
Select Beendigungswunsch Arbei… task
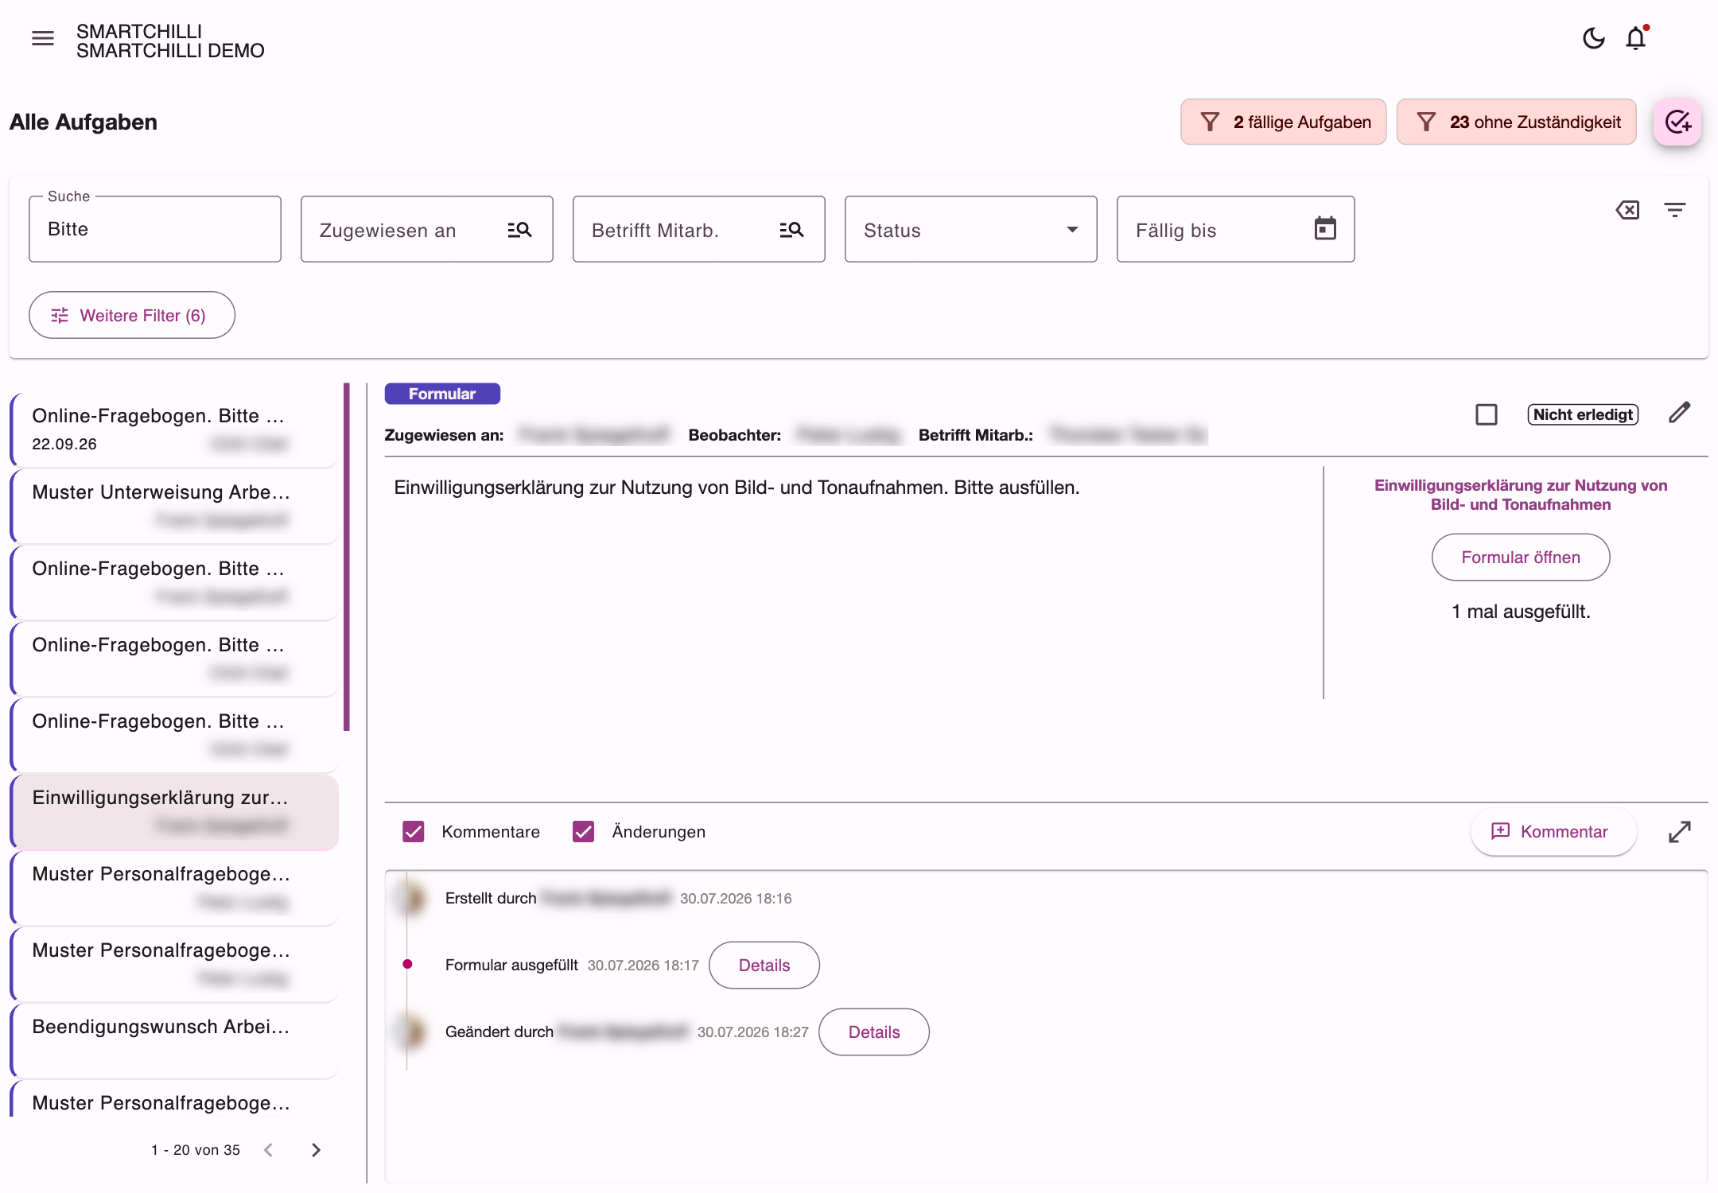(174, 1040)
